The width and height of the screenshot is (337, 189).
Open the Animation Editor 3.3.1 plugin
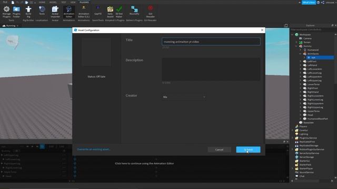pyautogui.click(x=84, y=12)
